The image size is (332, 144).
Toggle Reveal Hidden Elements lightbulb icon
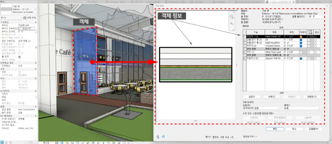click(103, 143)
